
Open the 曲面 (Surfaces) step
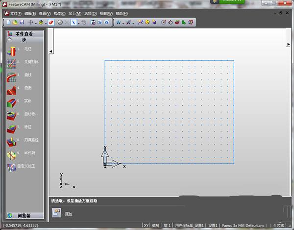tap(12, 90)
